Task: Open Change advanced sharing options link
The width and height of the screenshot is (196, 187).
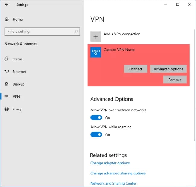Action: pos(118,173)
